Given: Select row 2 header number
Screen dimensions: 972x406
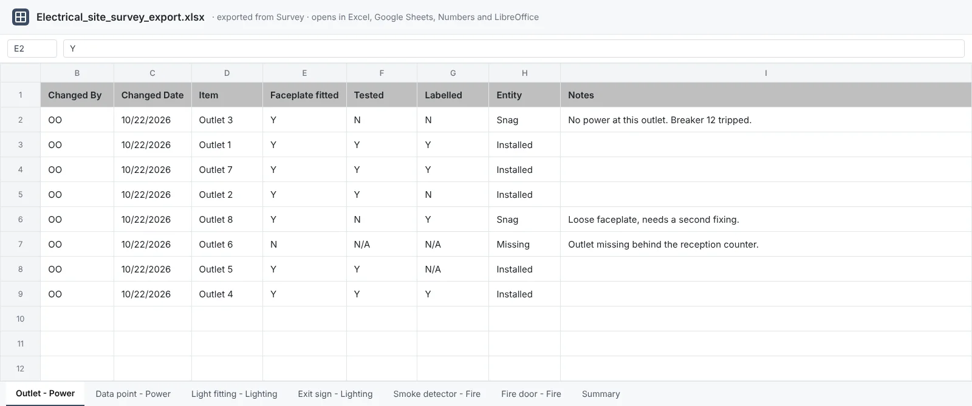Looking at the screenshot, I should [21, 120].
